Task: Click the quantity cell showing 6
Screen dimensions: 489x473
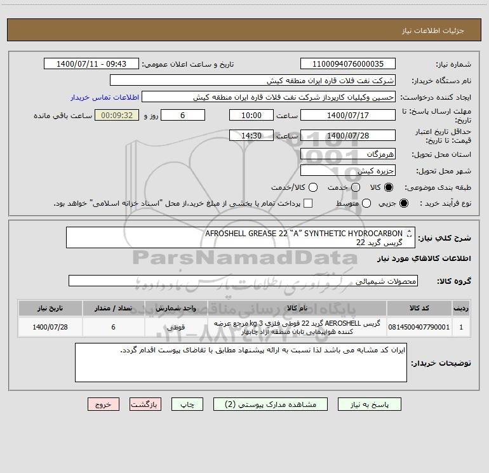Action: [113, 327]
